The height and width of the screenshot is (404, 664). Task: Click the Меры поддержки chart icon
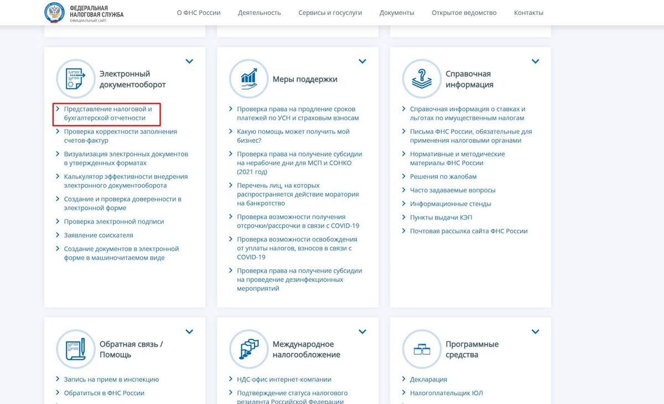(x=249, y=79)
